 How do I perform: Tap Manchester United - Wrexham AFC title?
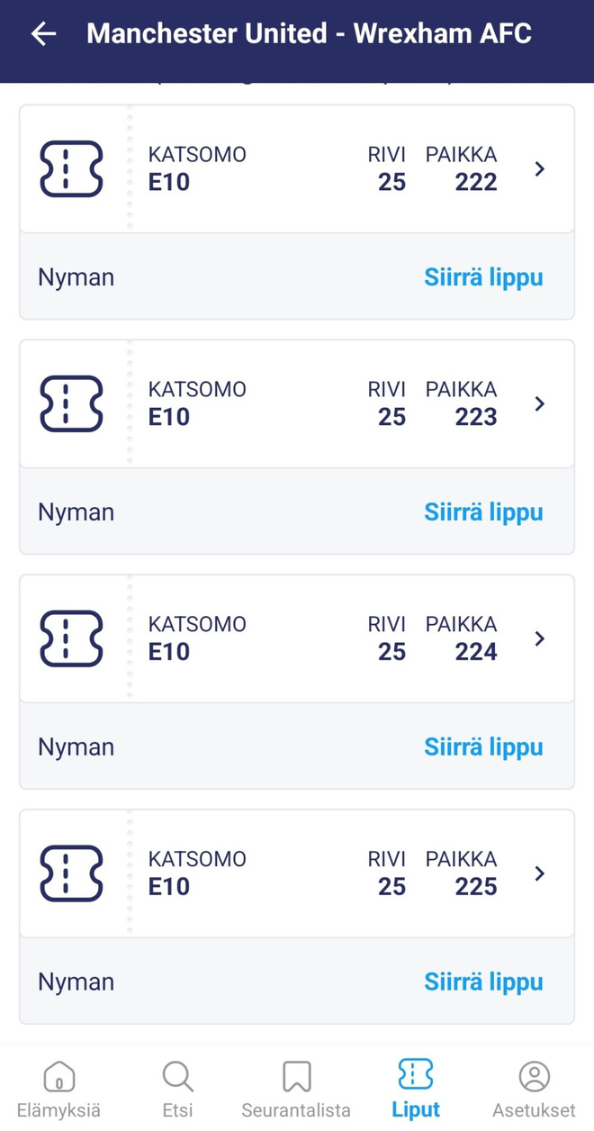pyautogui.click(x=309, y=34)
